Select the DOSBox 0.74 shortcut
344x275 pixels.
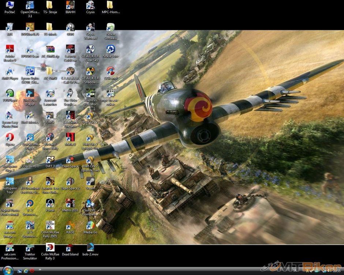30,27
